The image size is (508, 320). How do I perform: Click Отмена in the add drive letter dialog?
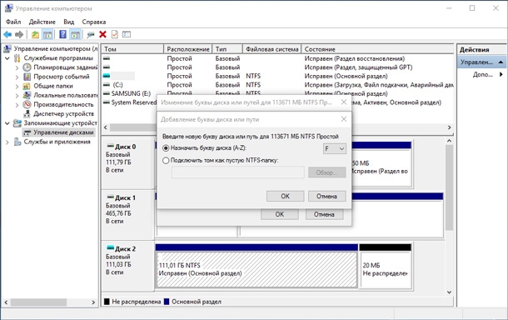[x=326, y=196]
